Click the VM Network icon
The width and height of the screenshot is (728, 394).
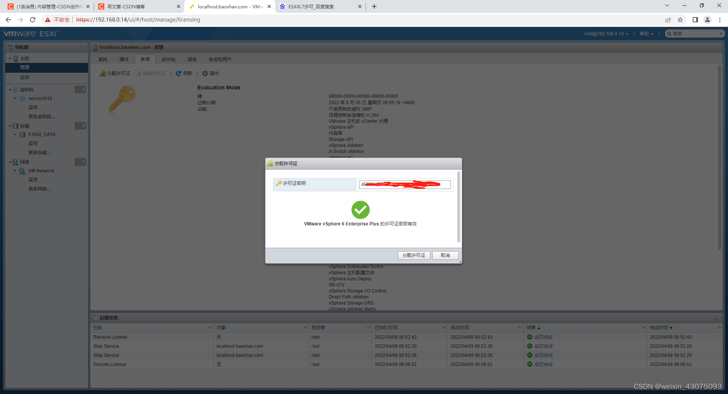pos(22,171)
